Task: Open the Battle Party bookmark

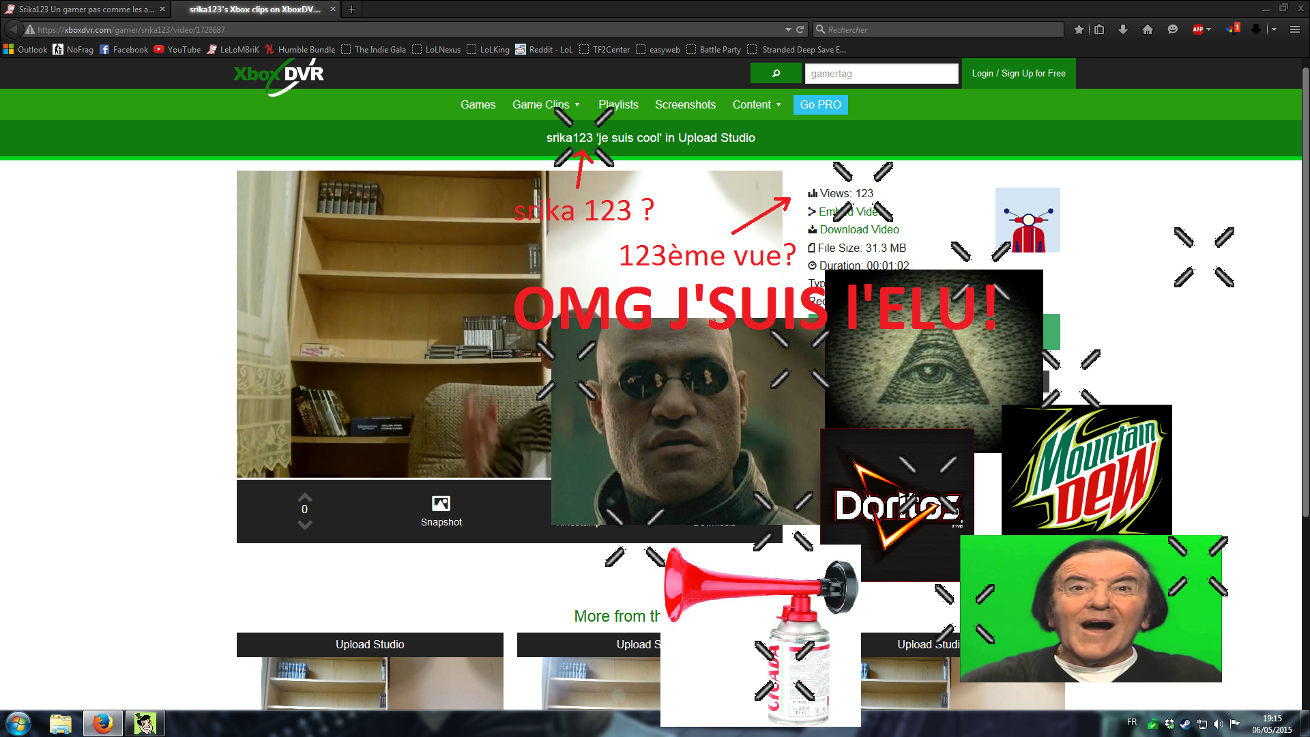Action: [714, 49]
